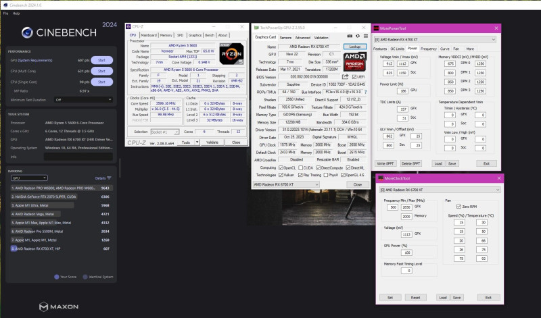Image resolution: width=541 pixels, height=318 pixels.
Task: Click the GPU Power percent input field
Action: 407,253
